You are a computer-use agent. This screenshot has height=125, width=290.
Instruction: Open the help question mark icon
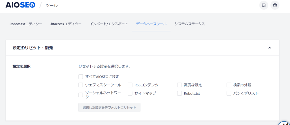pos(275,5)
